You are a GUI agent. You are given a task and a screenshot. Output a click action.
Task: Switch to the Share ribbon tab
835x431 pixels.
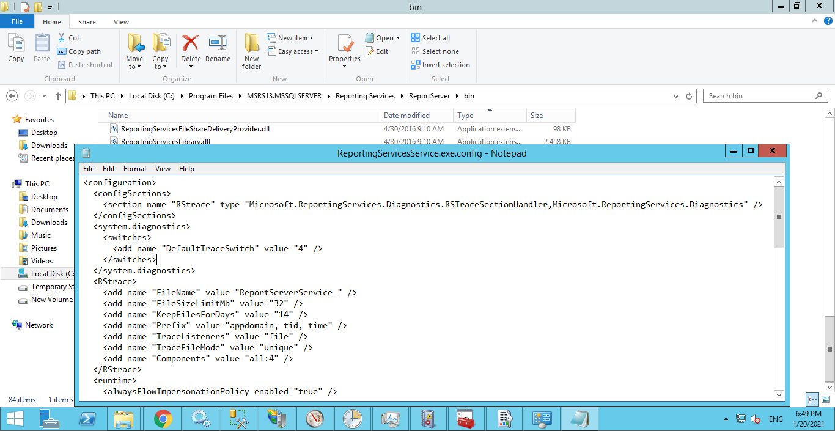(x=87, y=22)
